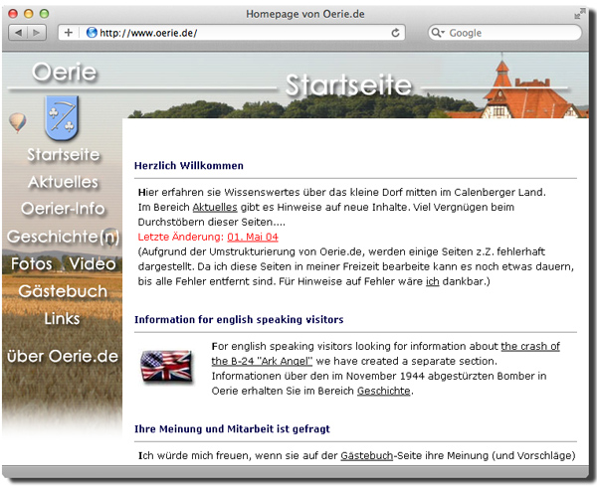This screenshot has height=490, width=597.
Task: Minimize window with the yellow button
Action: 29,14
